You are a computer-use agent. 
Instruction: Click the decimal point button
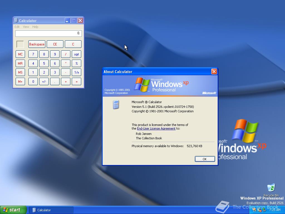[55, 82]
